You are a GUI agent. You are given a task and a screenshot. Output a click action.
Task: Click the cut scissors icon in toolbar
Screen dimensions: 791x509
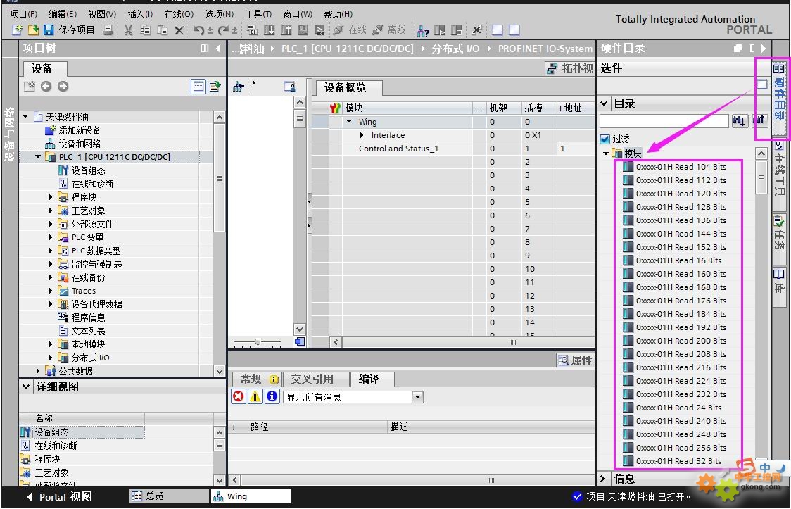129,30
